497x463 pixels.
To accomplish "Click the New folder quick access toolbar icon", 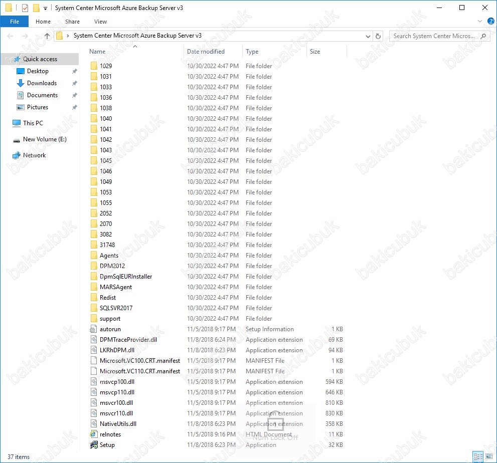I will tap(37, 8).
